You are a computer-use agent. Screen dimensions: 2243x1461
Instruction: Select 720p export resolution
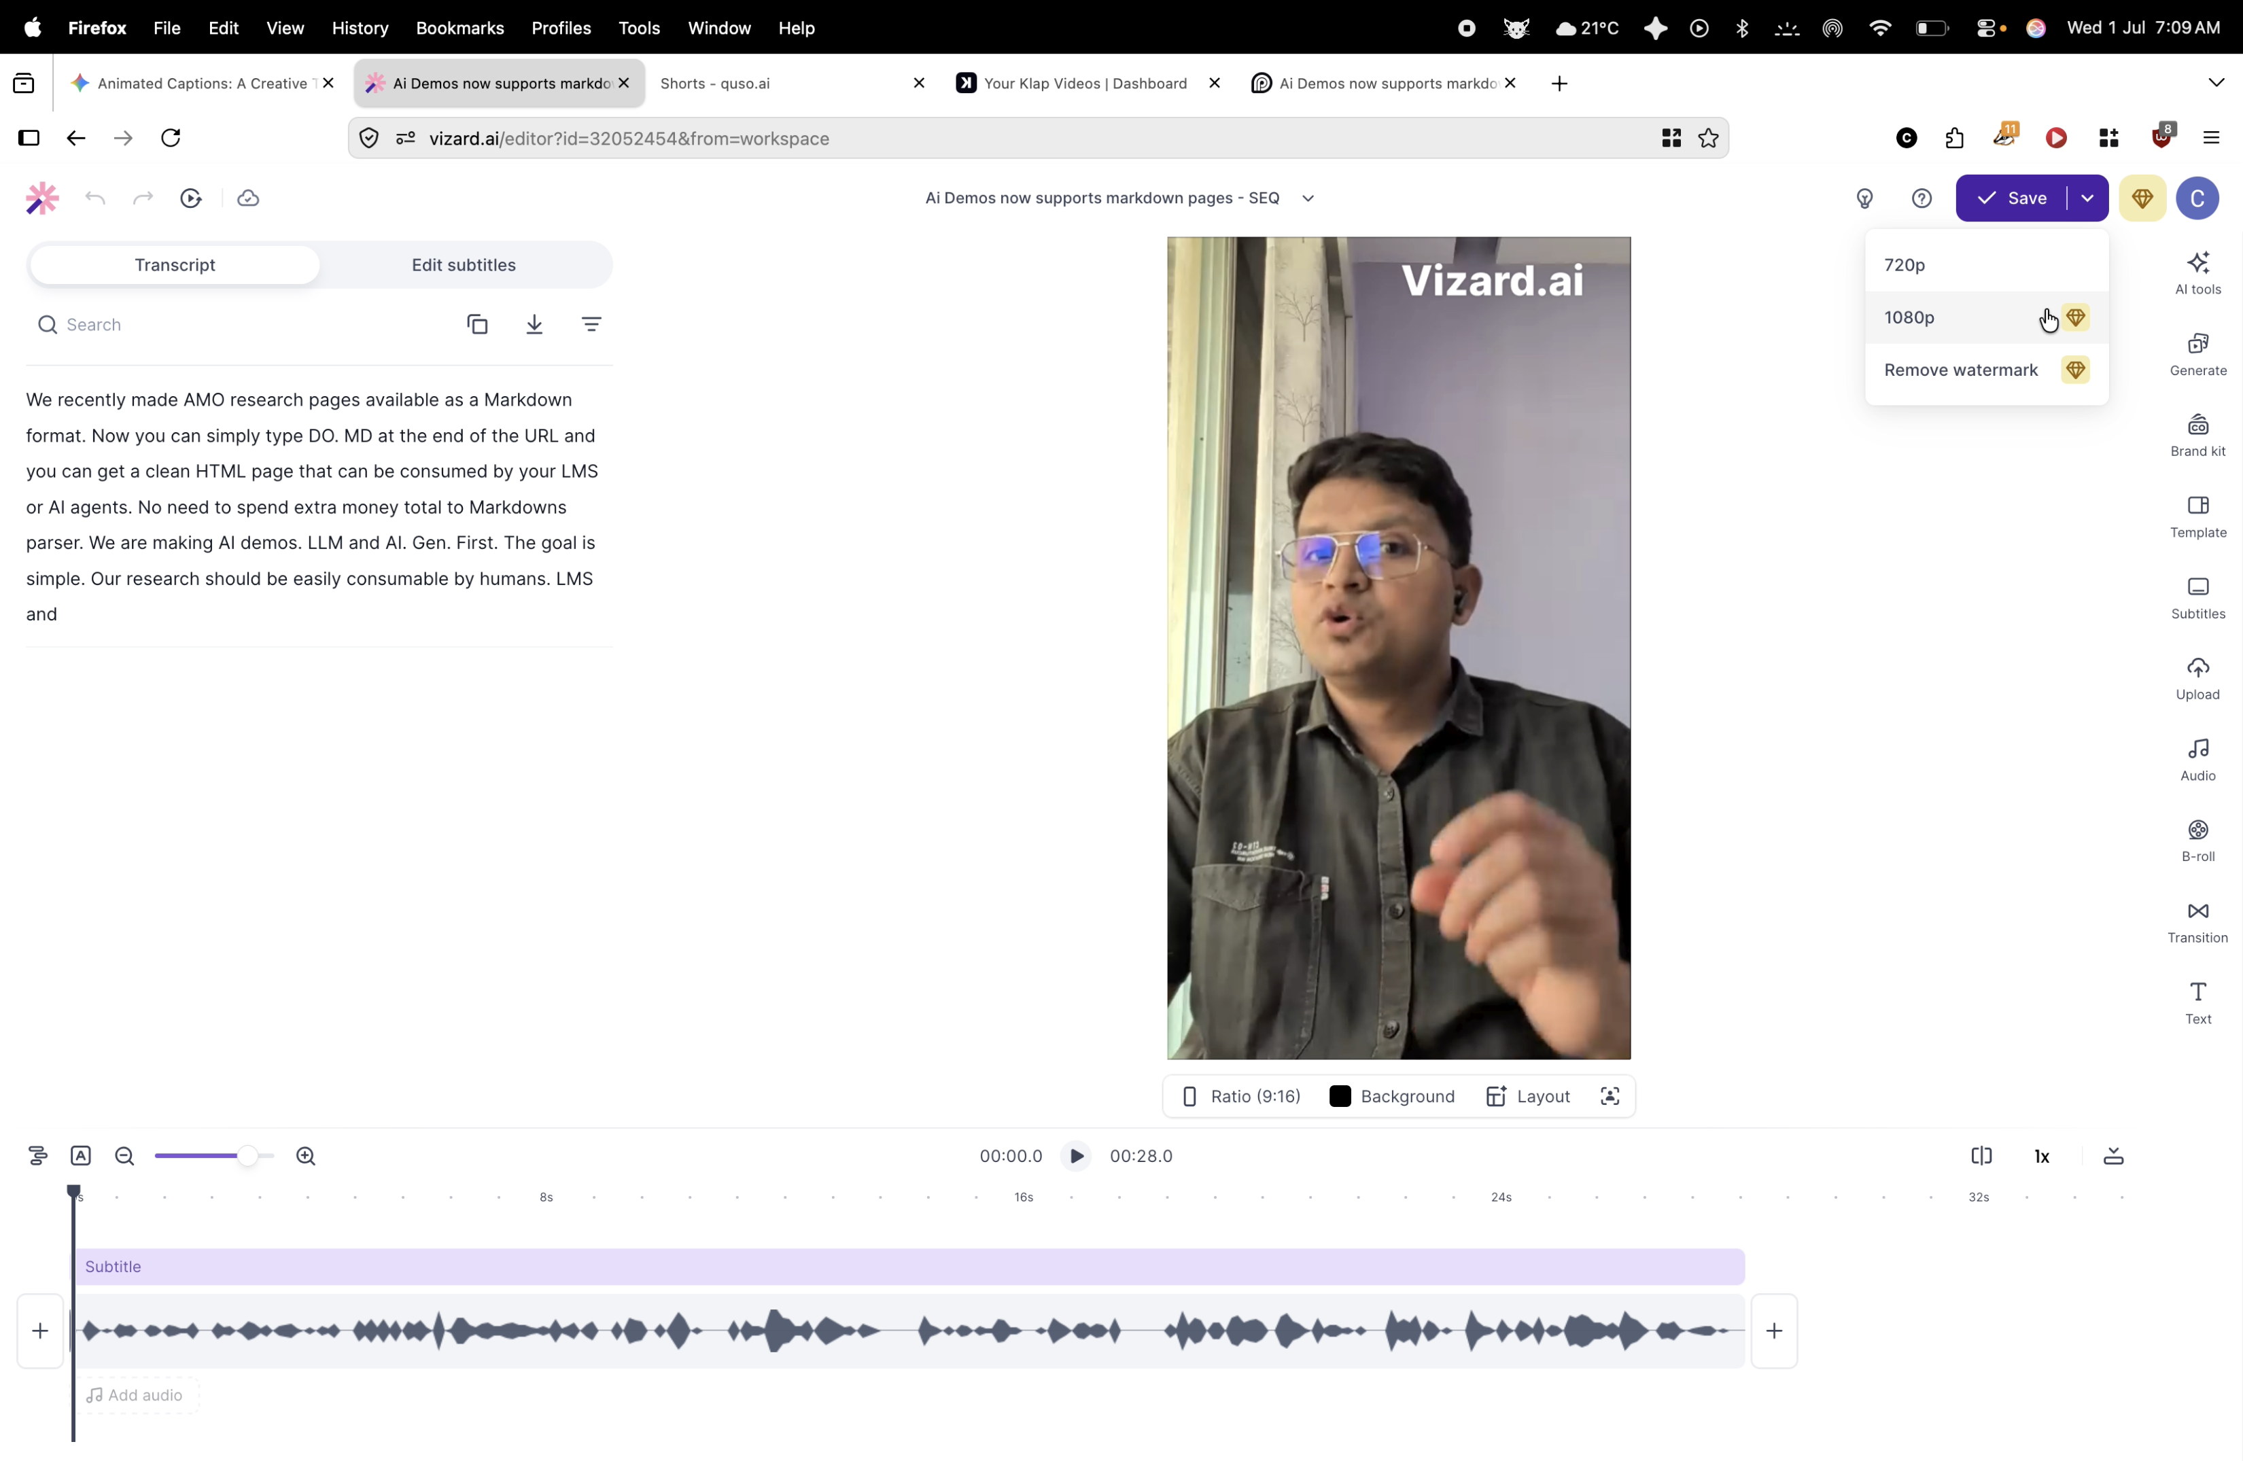[1985, 265]
